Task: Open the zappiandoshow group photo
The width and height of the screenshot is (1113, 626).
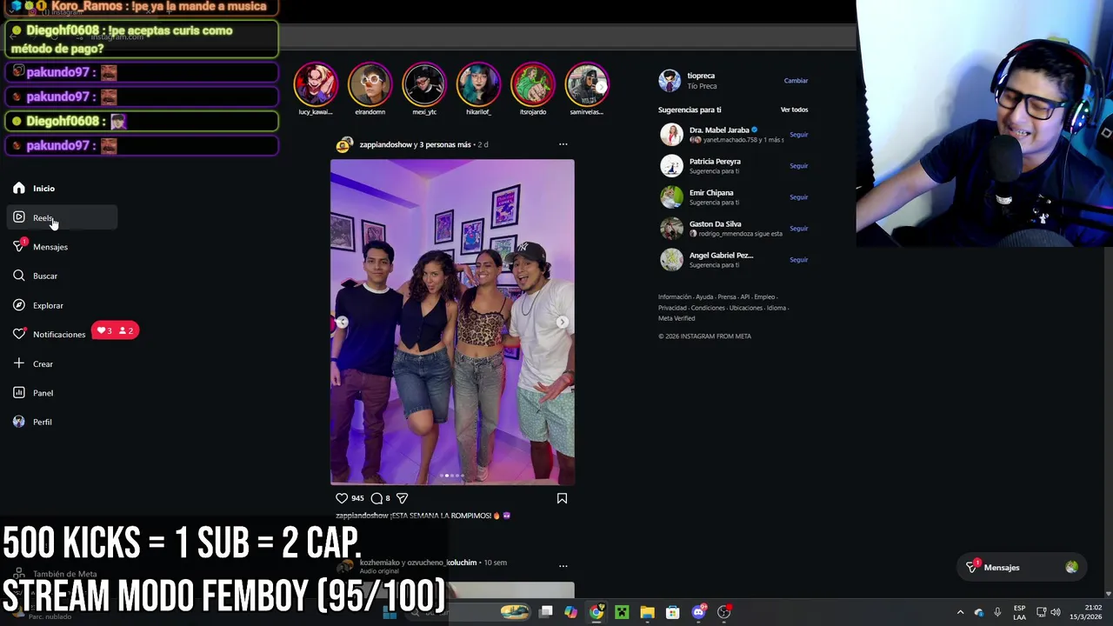Action: pyautogui.click(x=452, y=322)
